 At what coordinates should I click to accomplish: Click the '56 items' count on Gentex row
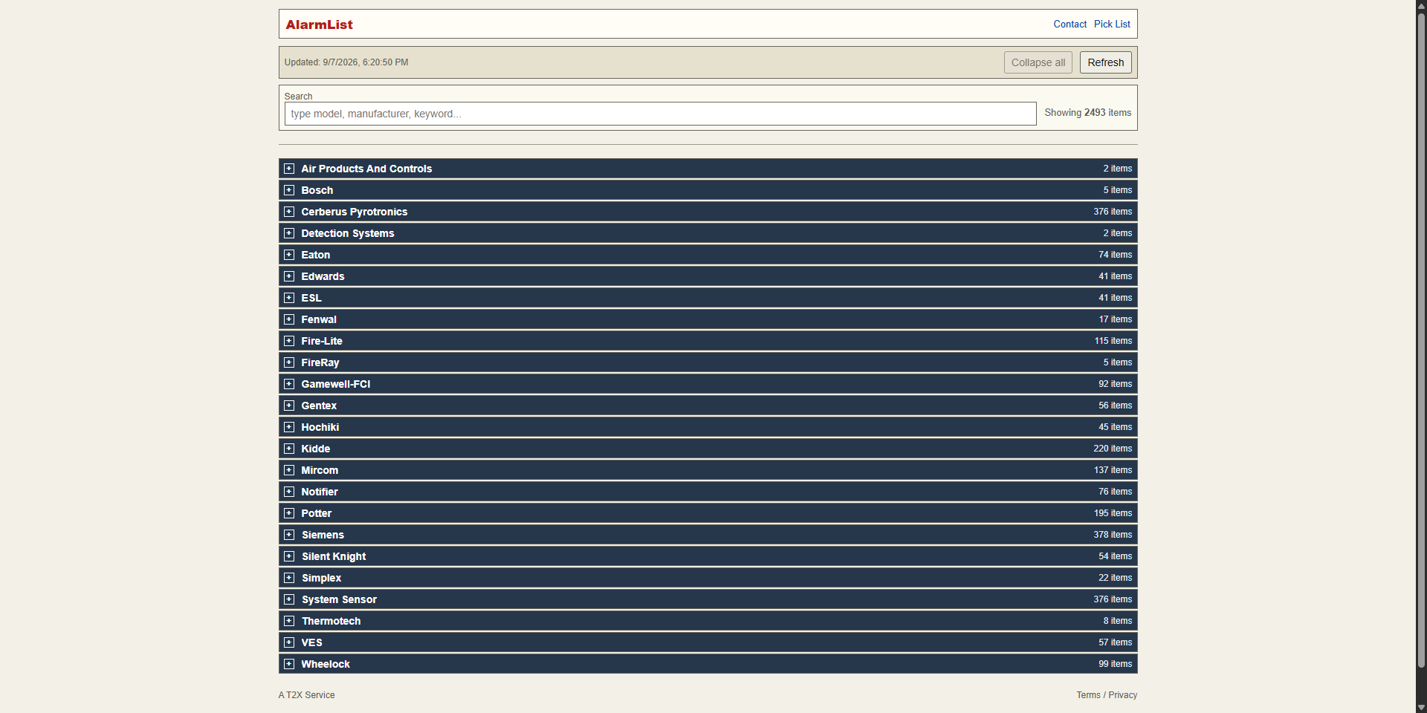(x=1116, y=406)
